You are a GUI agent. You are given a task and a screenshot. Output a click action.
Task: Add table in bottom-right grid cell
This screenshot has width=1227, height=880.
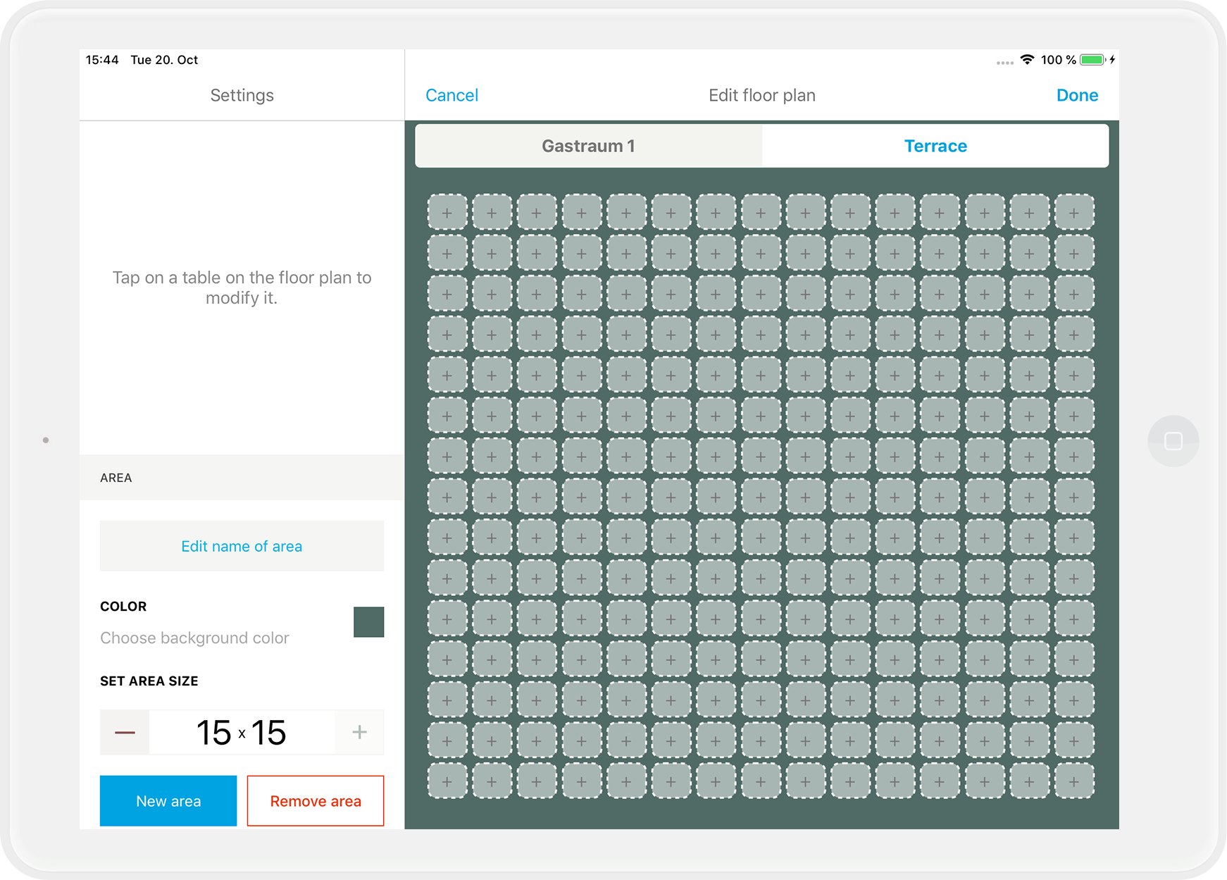pos(1074,781)
